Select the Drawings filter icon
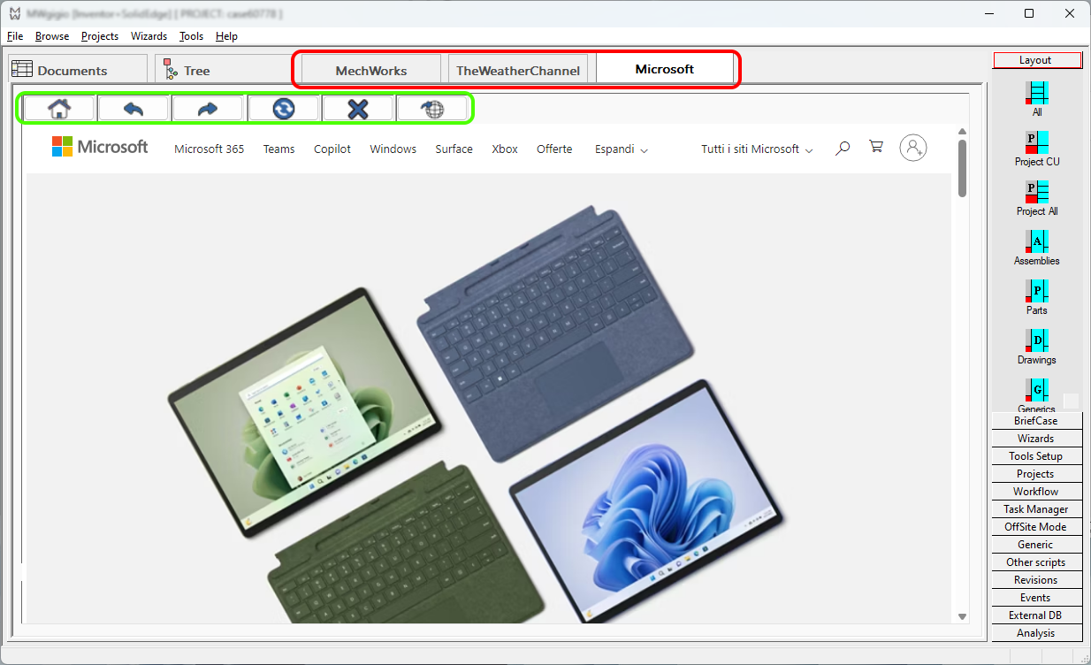The image size is (1091, 665). click(x=1037, y=340)
